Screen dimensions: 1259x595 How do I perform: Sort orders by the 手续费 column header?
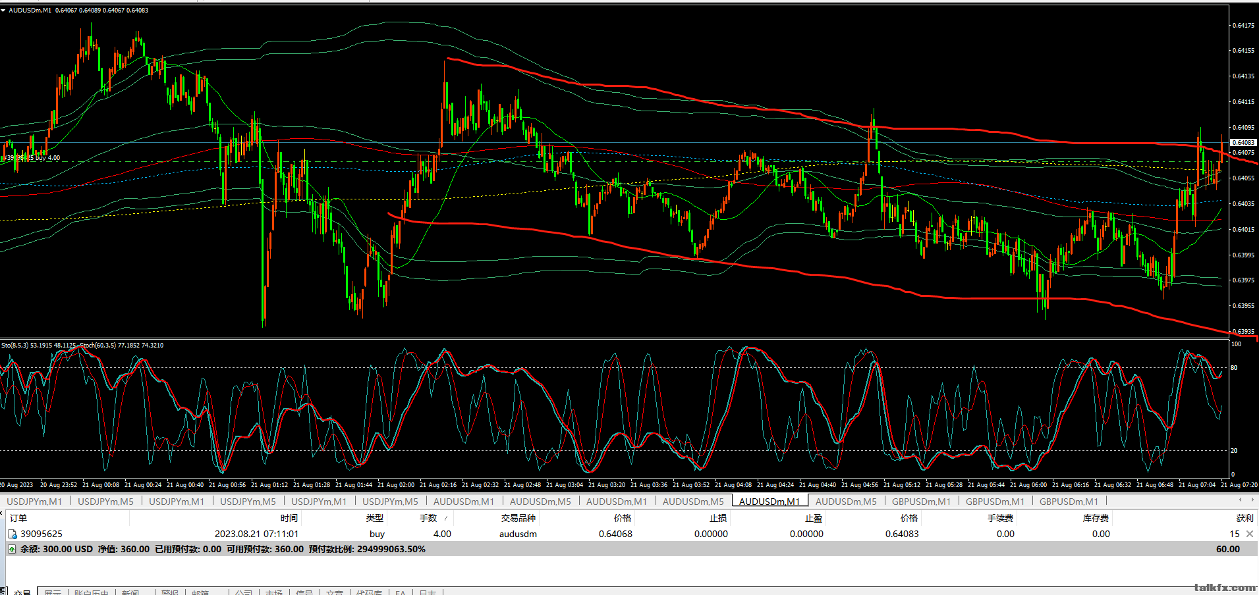[1000, 518]
